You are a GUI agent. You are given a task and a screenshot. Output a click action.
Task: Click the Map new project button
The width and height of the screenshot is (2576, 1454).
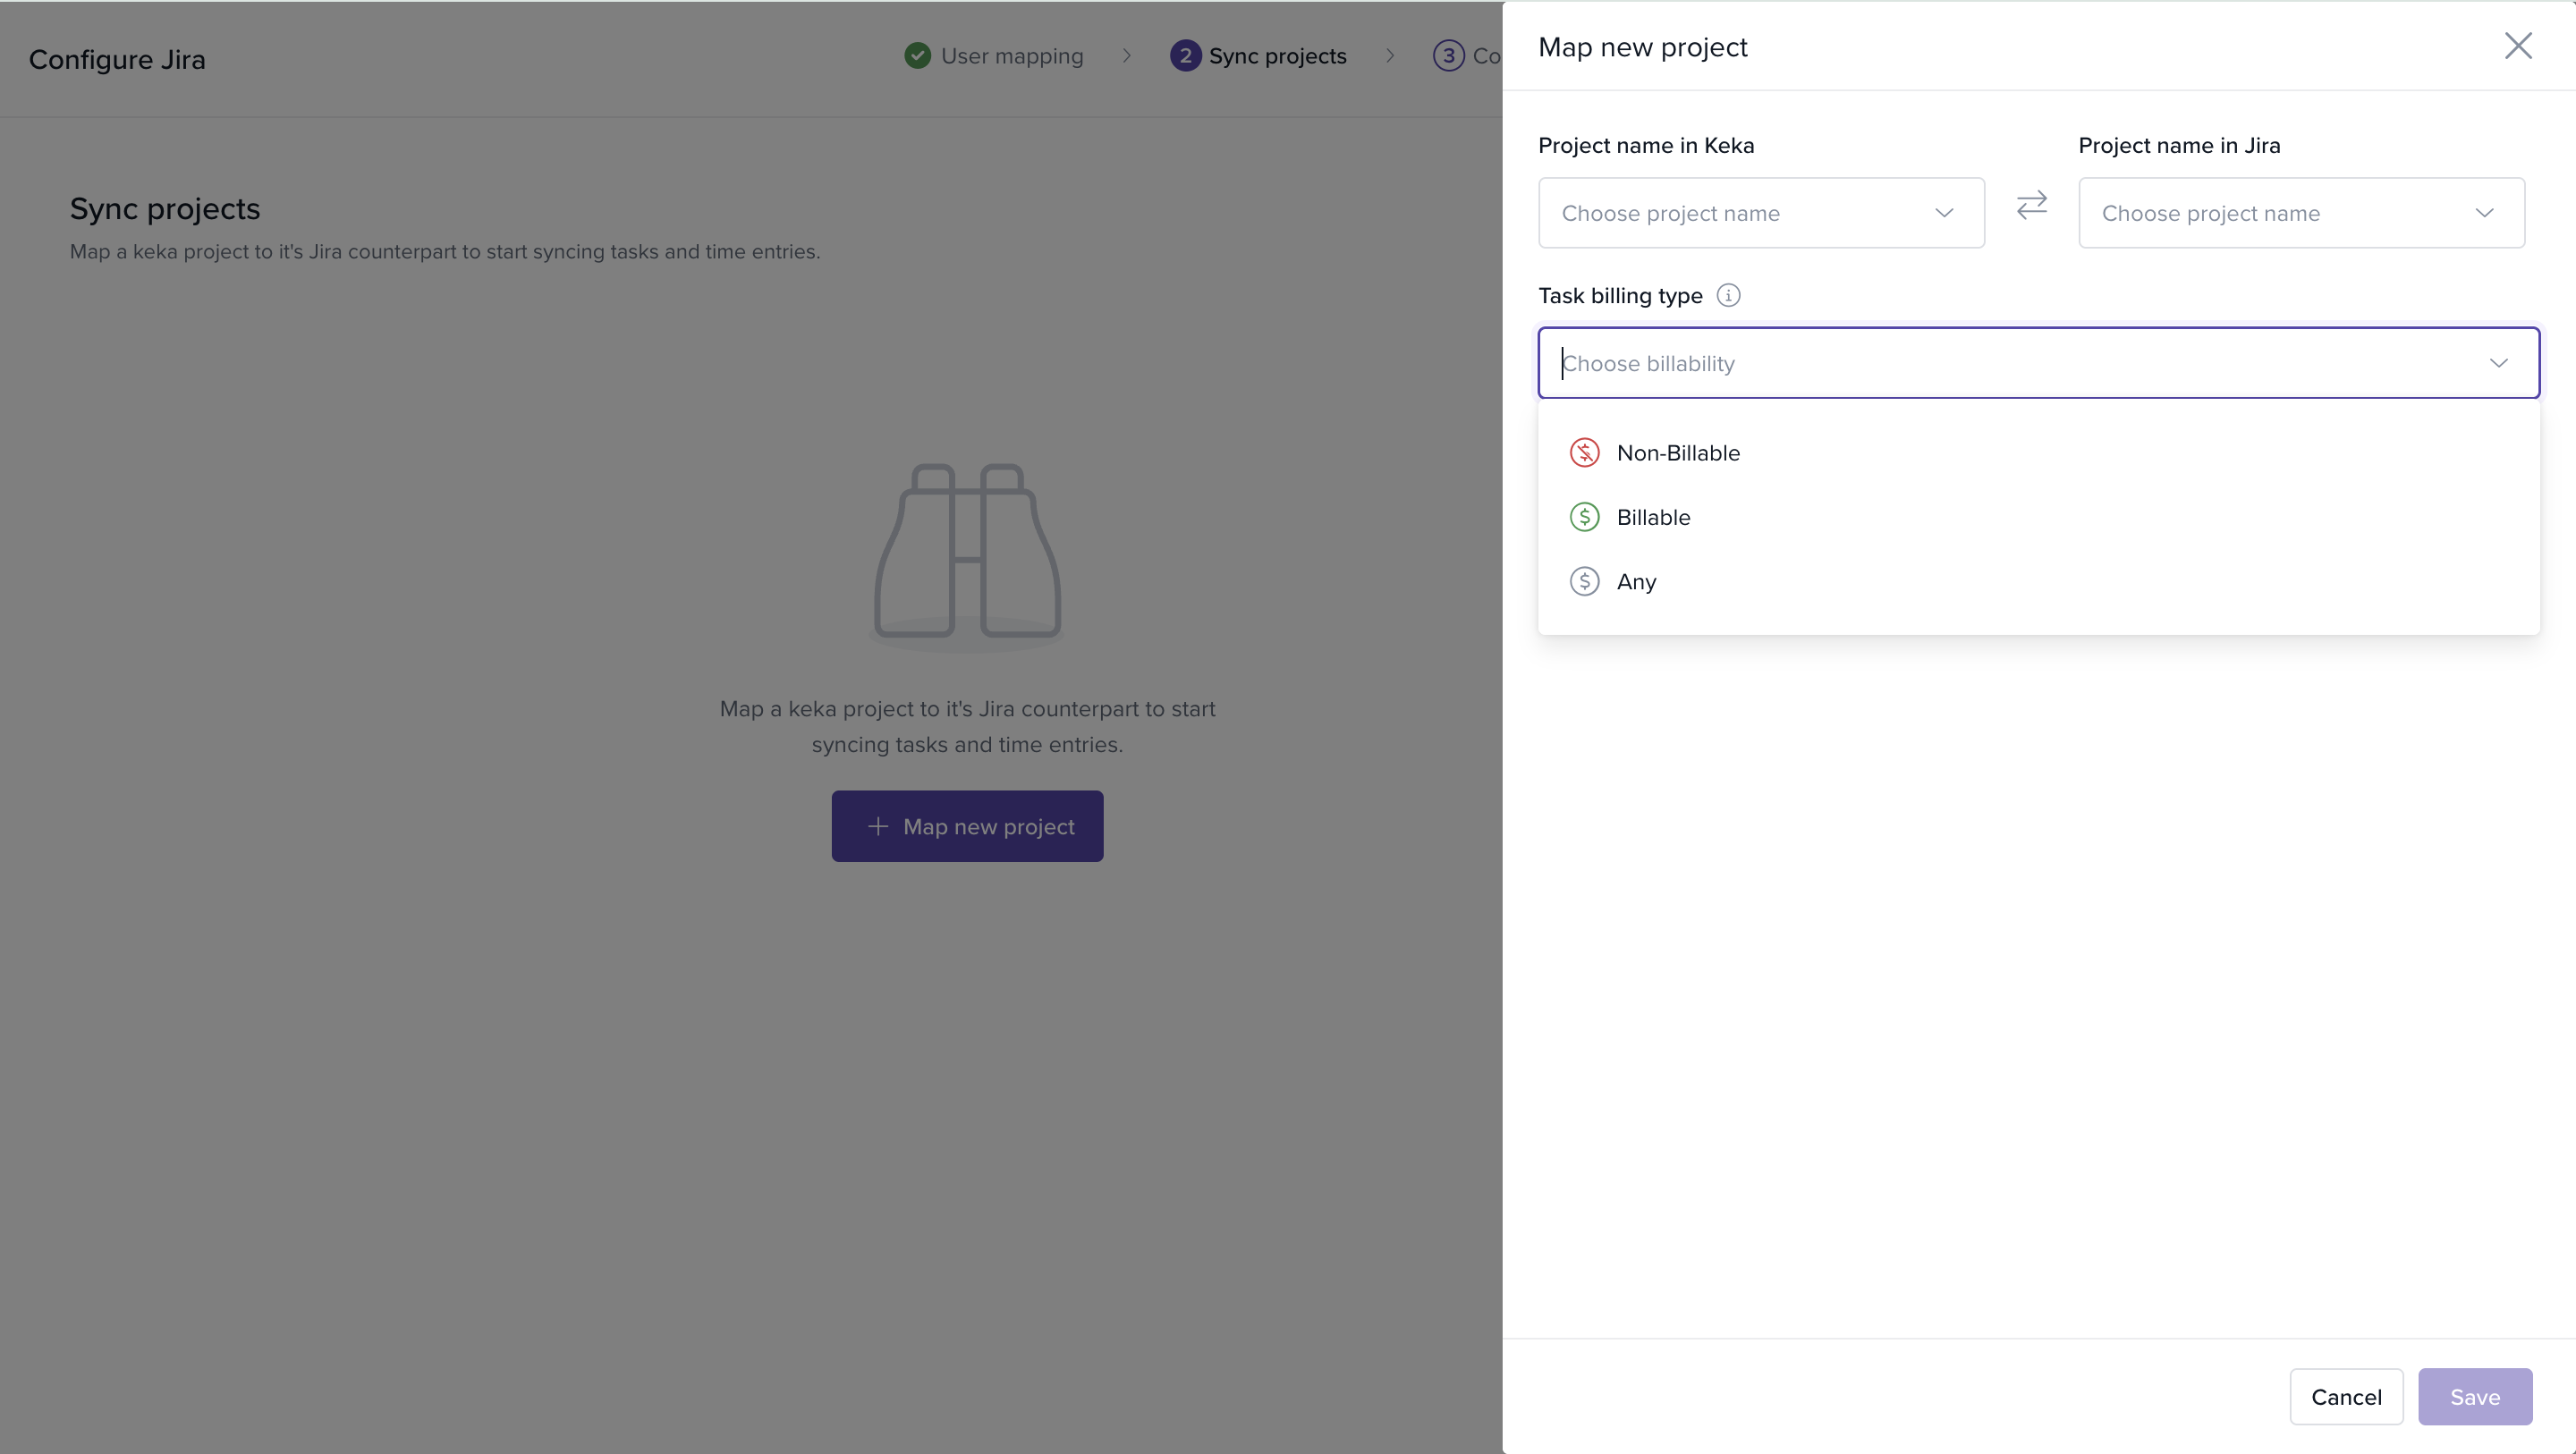(x=967, y=826)
